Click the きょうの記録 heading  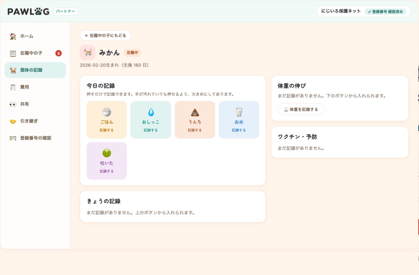(104, 201)
